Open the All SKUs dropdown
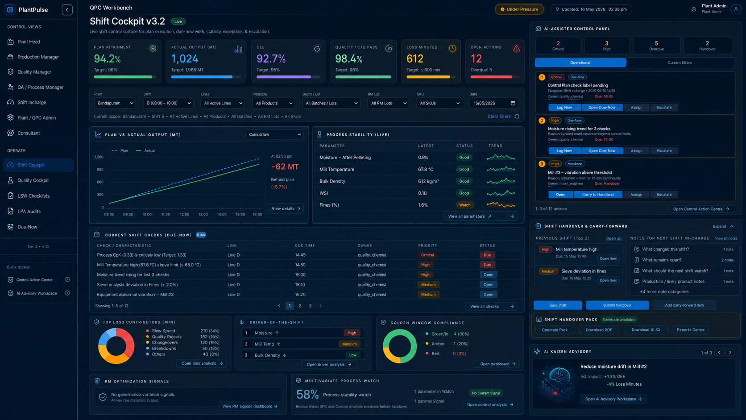The image size is (746, 420). [439, 103]
